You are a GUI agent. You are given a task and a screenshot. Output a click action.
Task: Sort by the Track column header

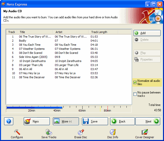[12, 32]
